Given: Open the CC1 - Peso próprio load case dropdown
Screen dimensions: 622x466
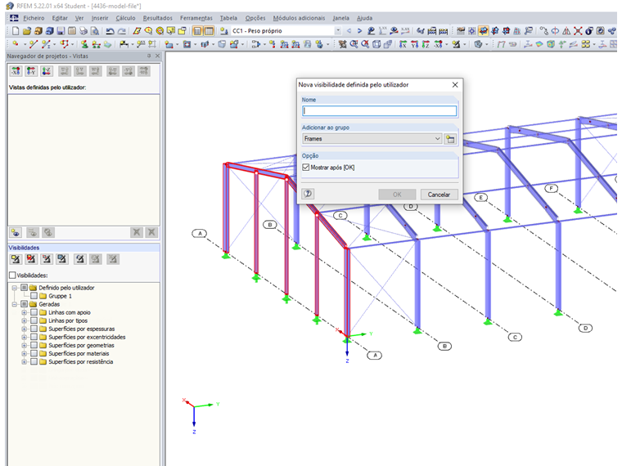Looking at the screenshot, I should pyautogui.click(x=338, y=31).
